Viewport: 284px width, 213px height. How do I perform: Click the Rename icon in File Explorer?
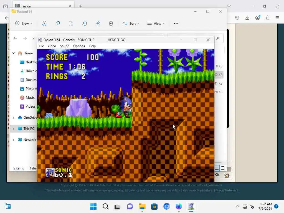pos(84,23)
